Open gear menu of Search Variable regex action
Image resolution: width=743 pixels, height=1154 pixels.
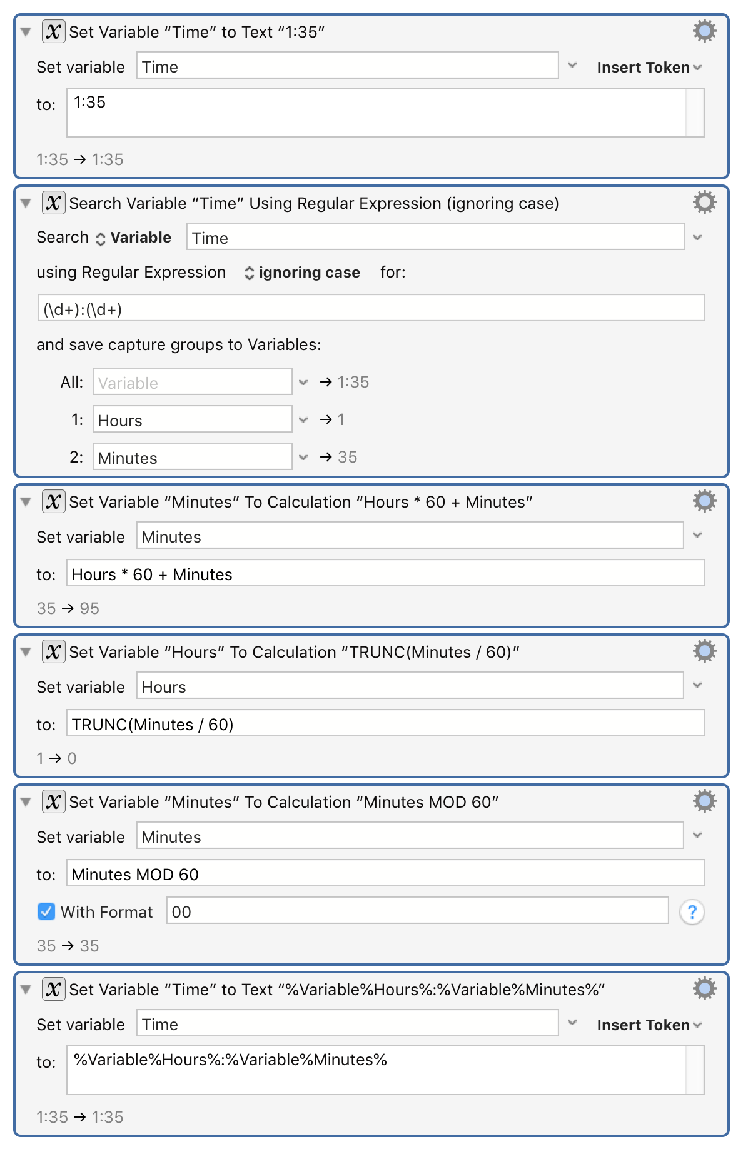(x=704, y=202)
